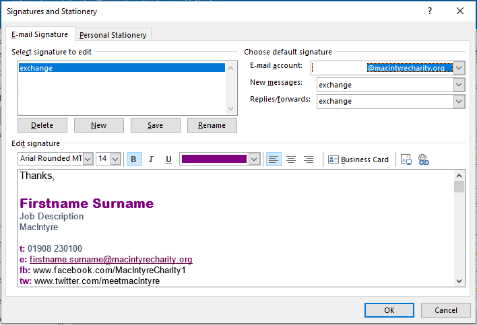Click the Rename signature button
The height and width of the screenshot is (325, 477).
212,125
